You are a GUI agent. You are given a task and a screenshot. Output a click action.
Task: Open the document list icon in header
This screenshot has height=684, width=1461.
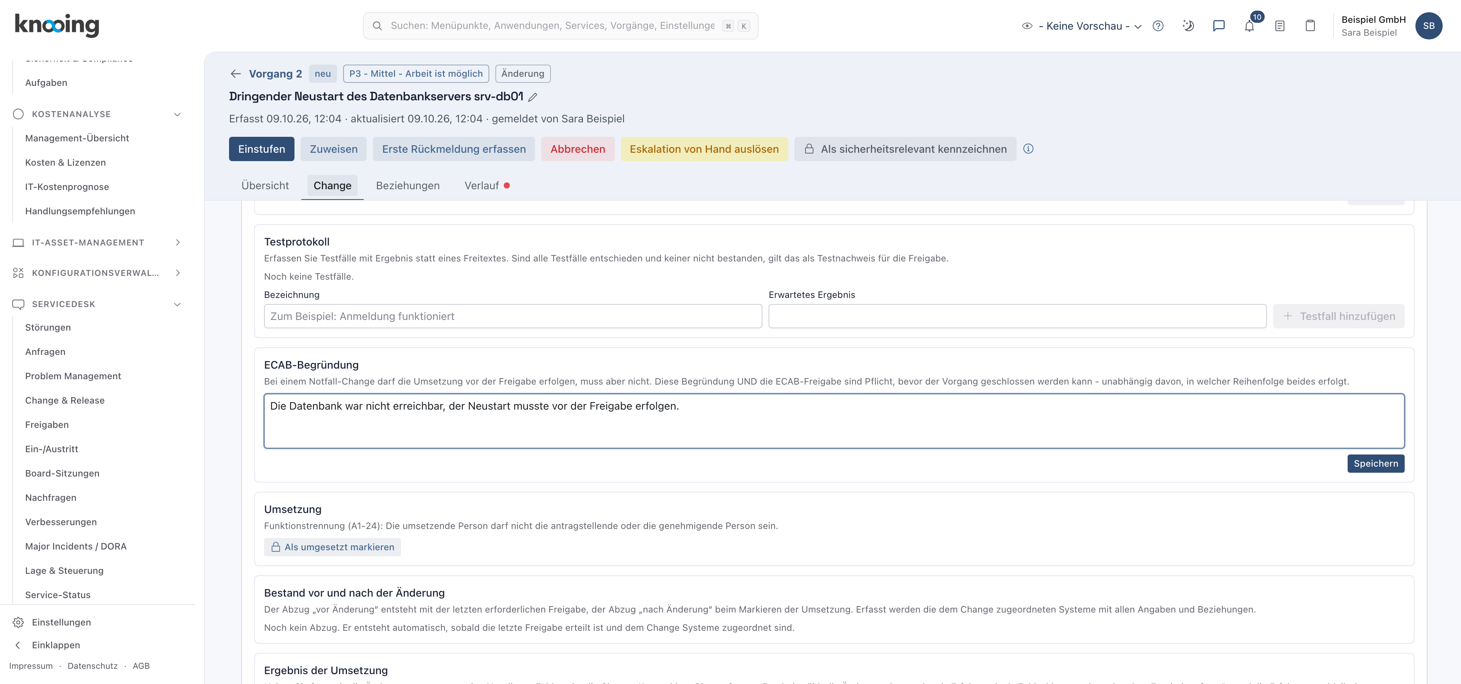pyautogui.click(x=1280, y=25)
